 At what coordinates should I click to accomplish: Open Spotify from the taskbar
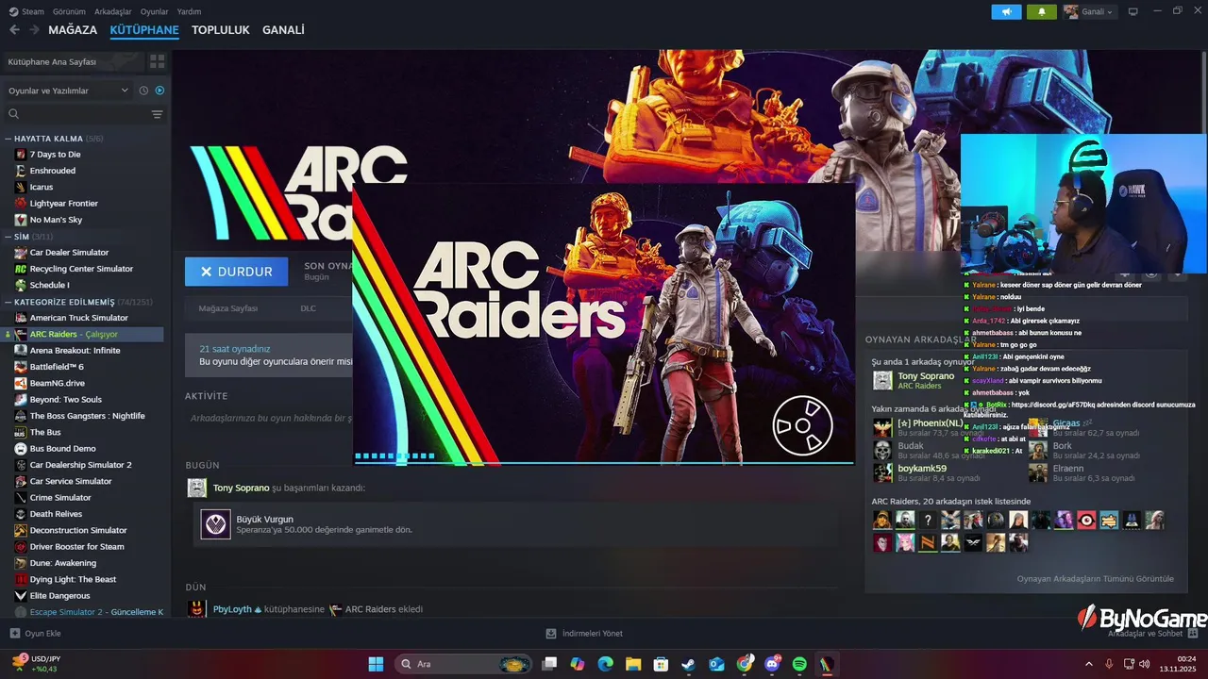coord(799,664)
